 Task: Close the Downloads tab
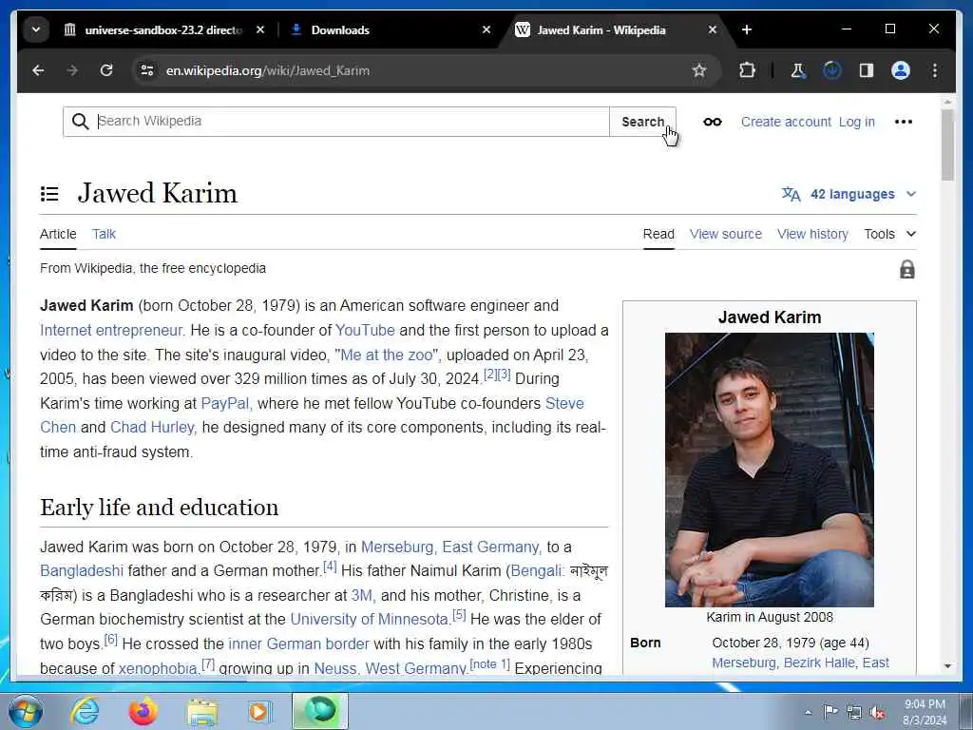tap(486, 29)
